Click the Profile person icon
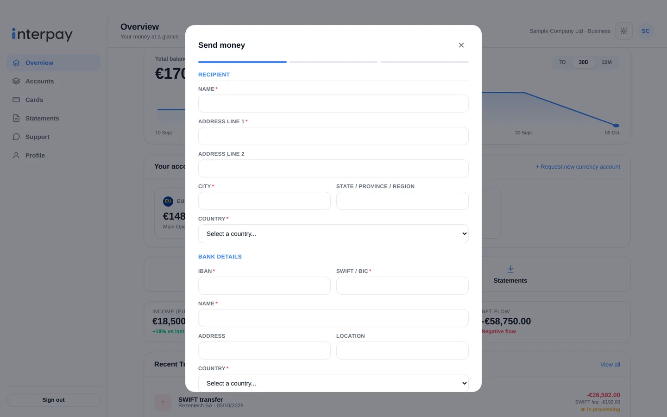 pos(16,155)
